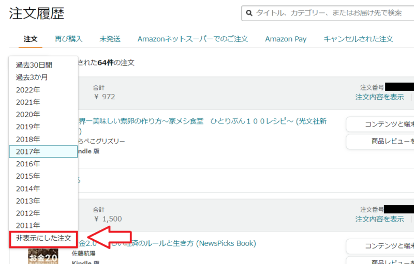Switch to the Amazon Pay tab

click(x=286, y=39)
